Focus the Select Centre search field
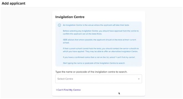This screenshot has height=99, width=183. (99, 79)
